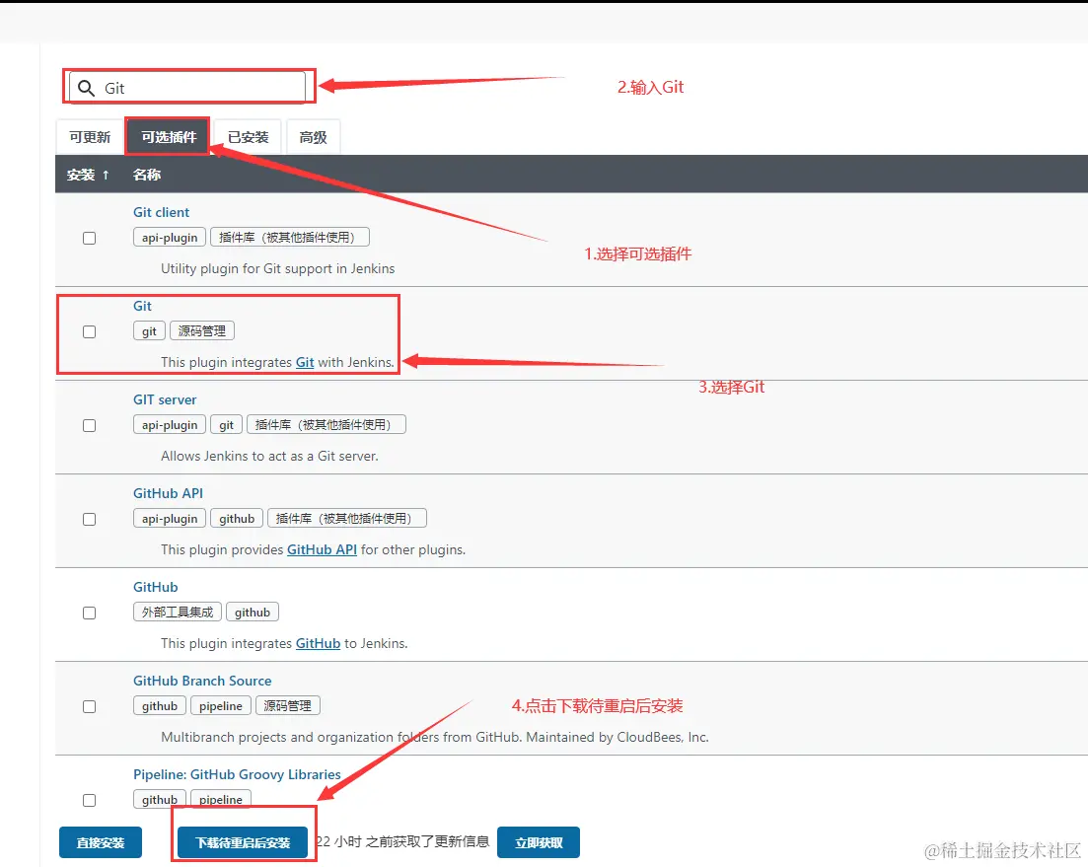Click the 下载待重启后安装 button
The height and width of the screenshot is (867, 1088).
click(243, 842)
